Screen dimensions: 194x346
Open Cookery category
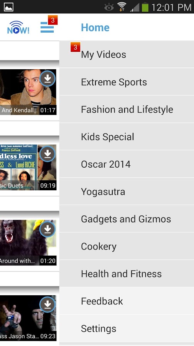click(127, 246)
